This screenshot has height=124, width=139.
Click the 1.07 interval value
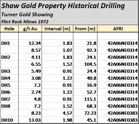coord(67,50)
